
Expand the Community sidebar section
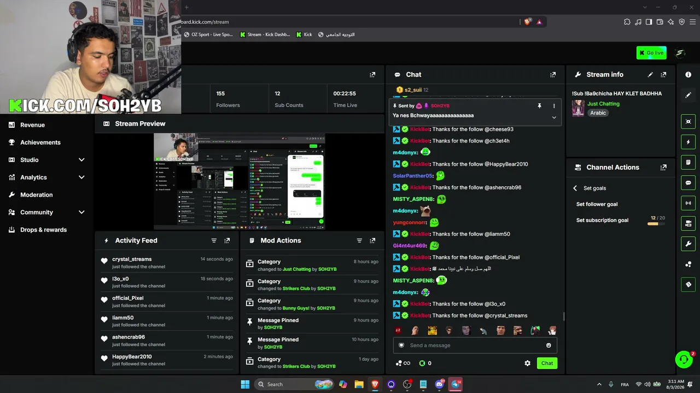(x=81, y=212)
